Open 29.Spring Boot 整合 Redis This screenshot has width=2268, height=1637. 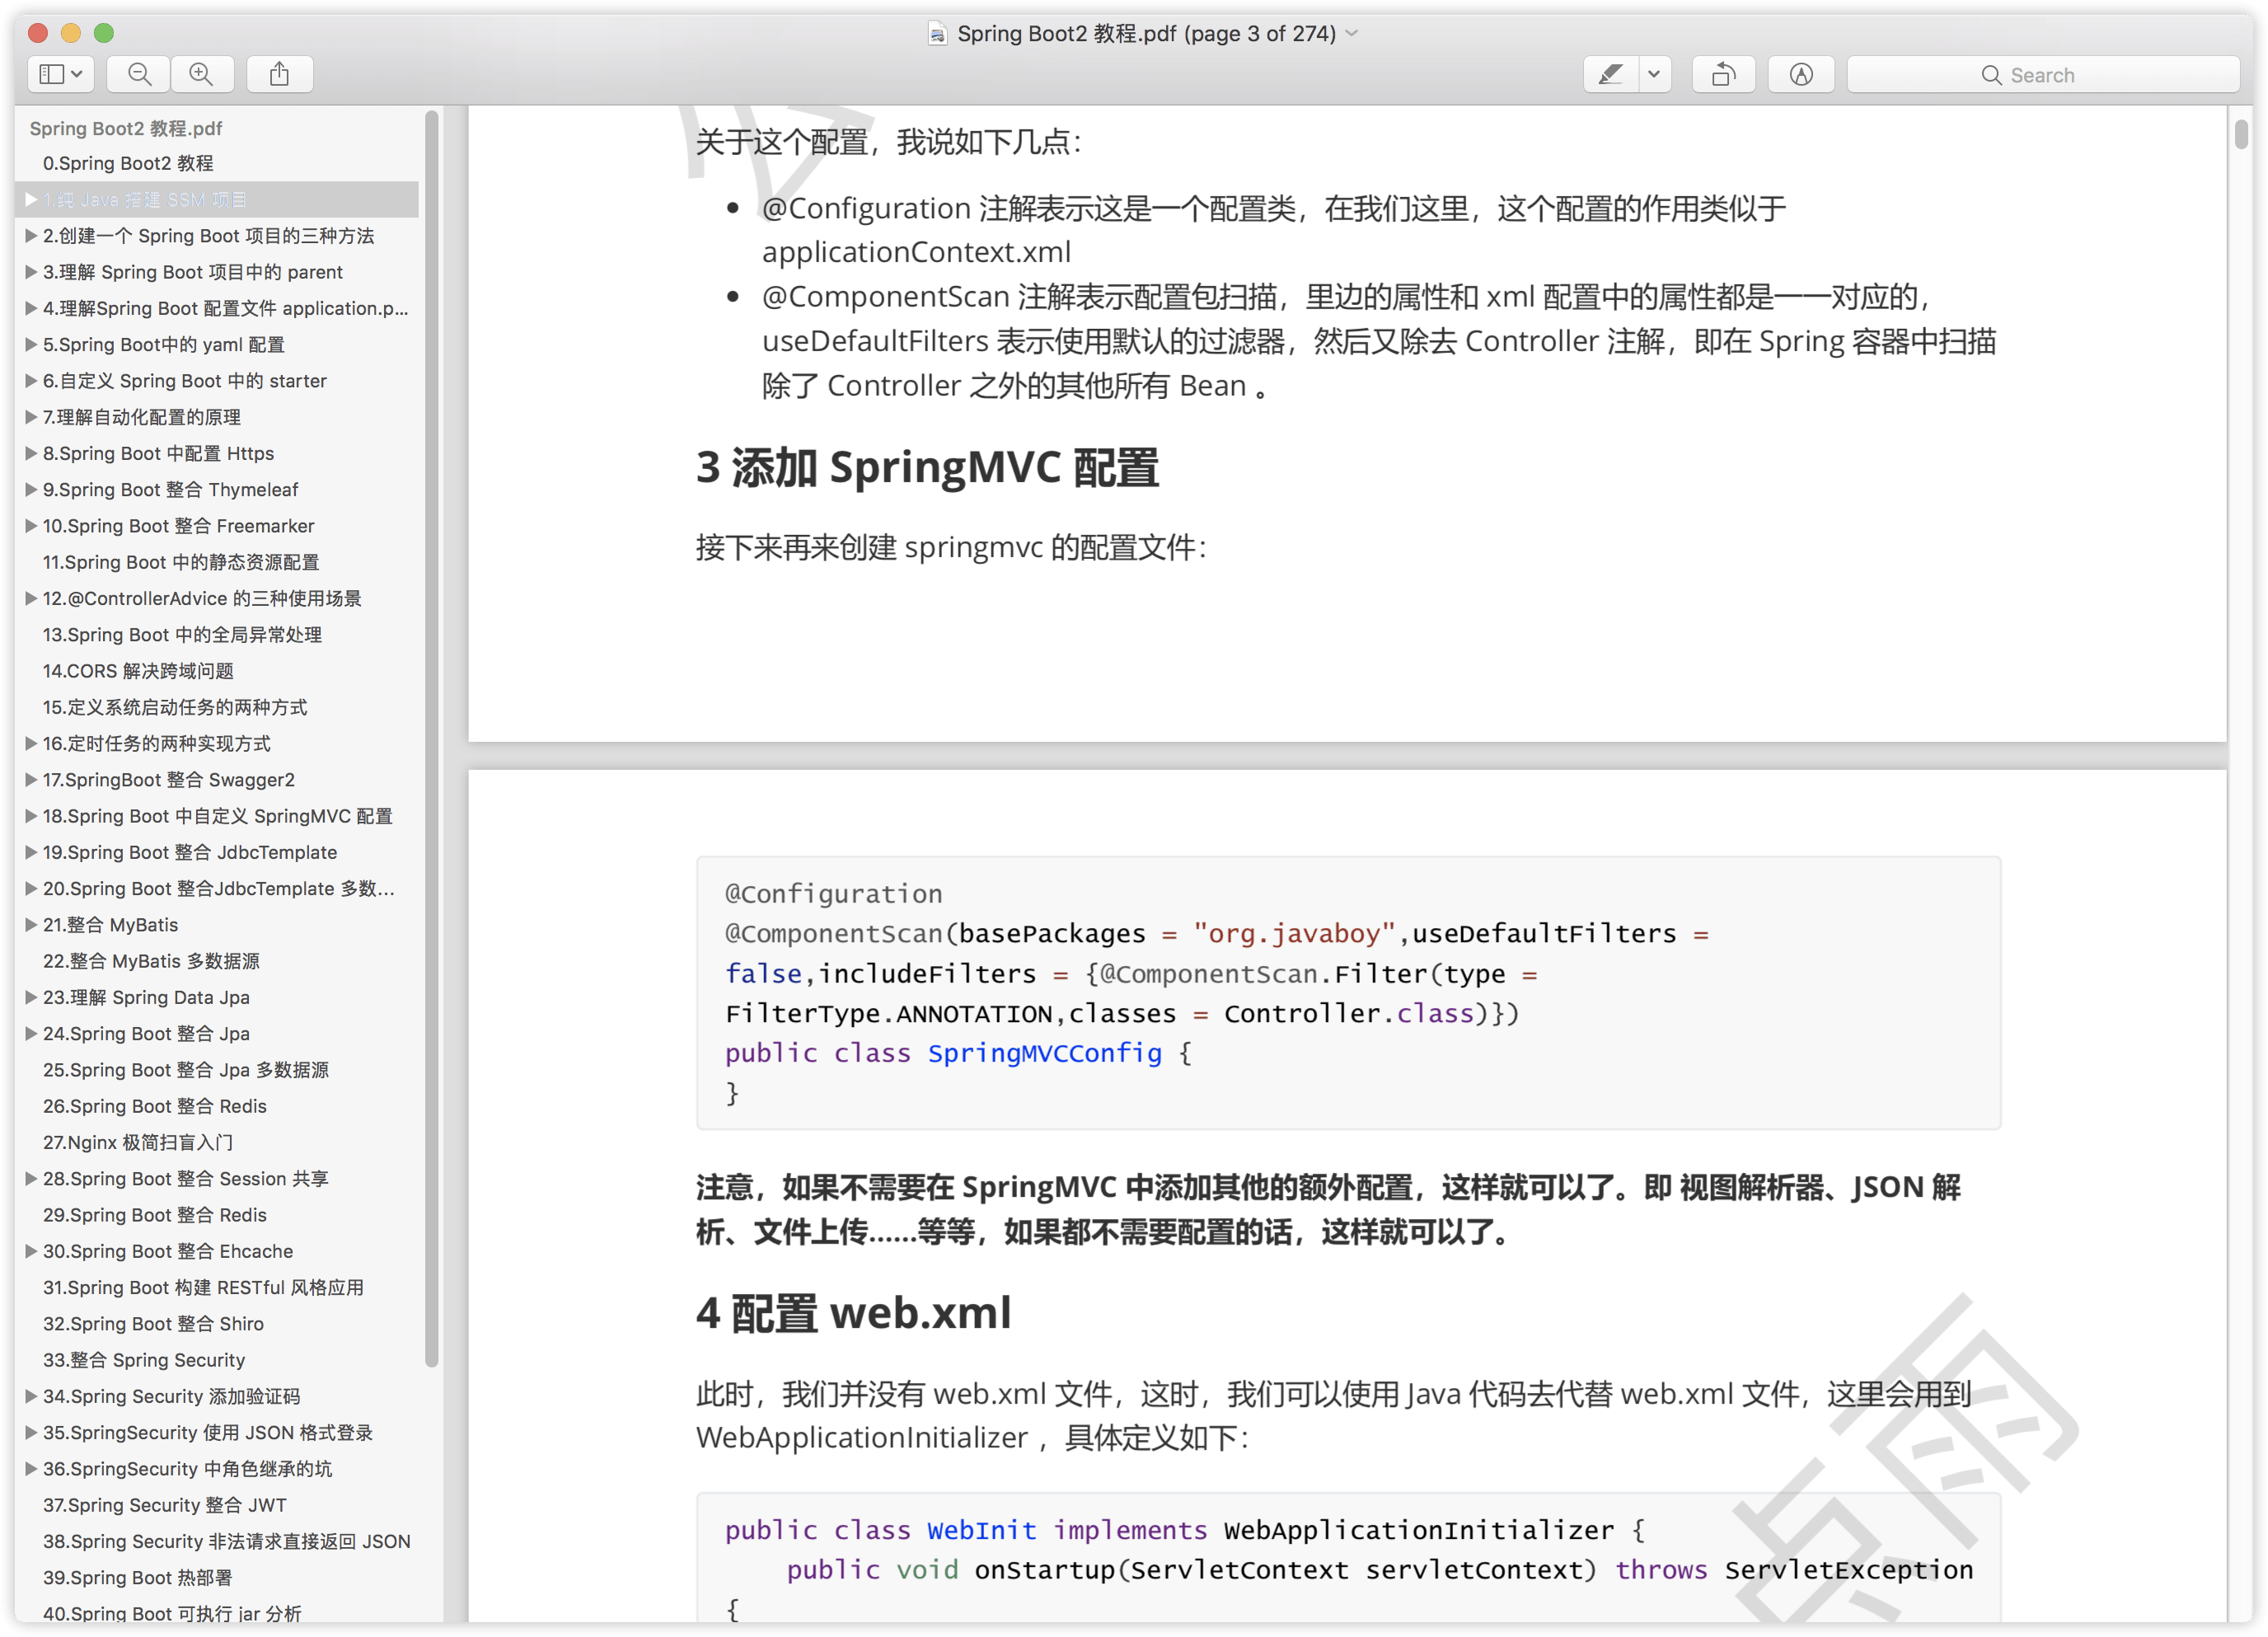154,1215
